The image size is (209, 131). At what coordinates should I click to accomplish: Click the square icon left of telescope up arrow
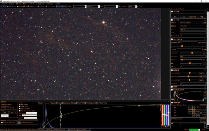191,108
